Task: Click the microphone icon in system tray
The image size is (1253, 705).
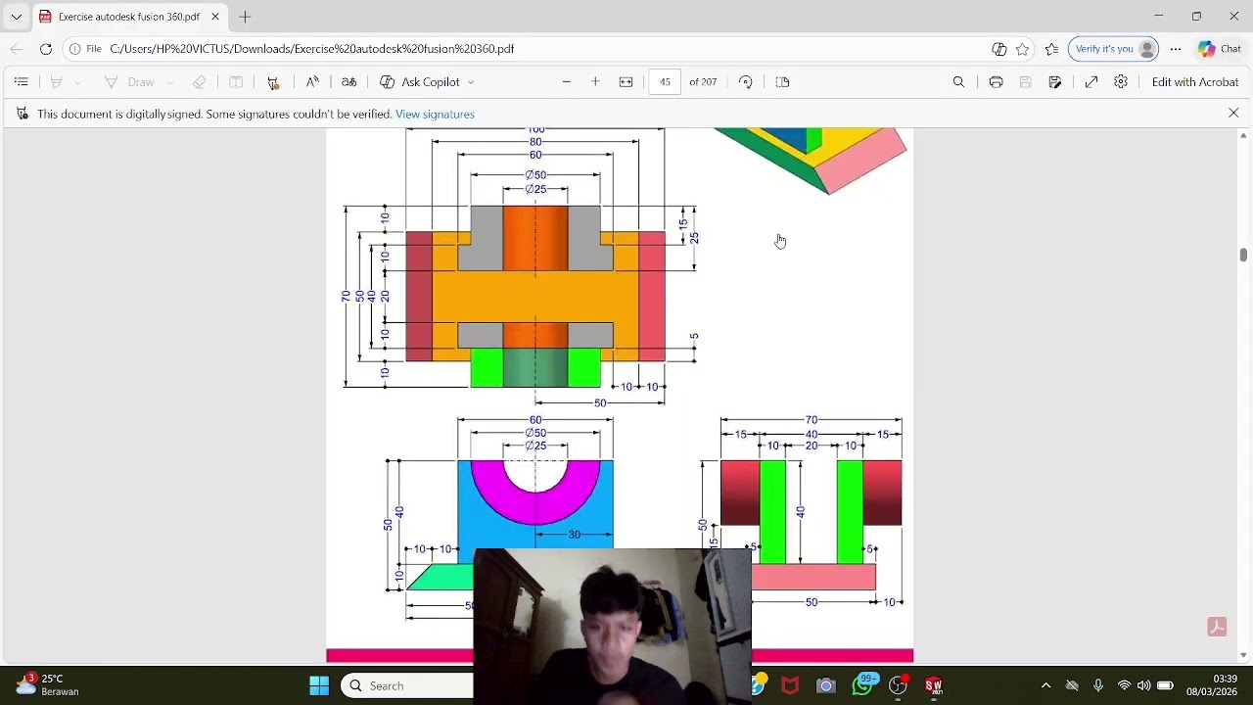Action: [1098, 685]
